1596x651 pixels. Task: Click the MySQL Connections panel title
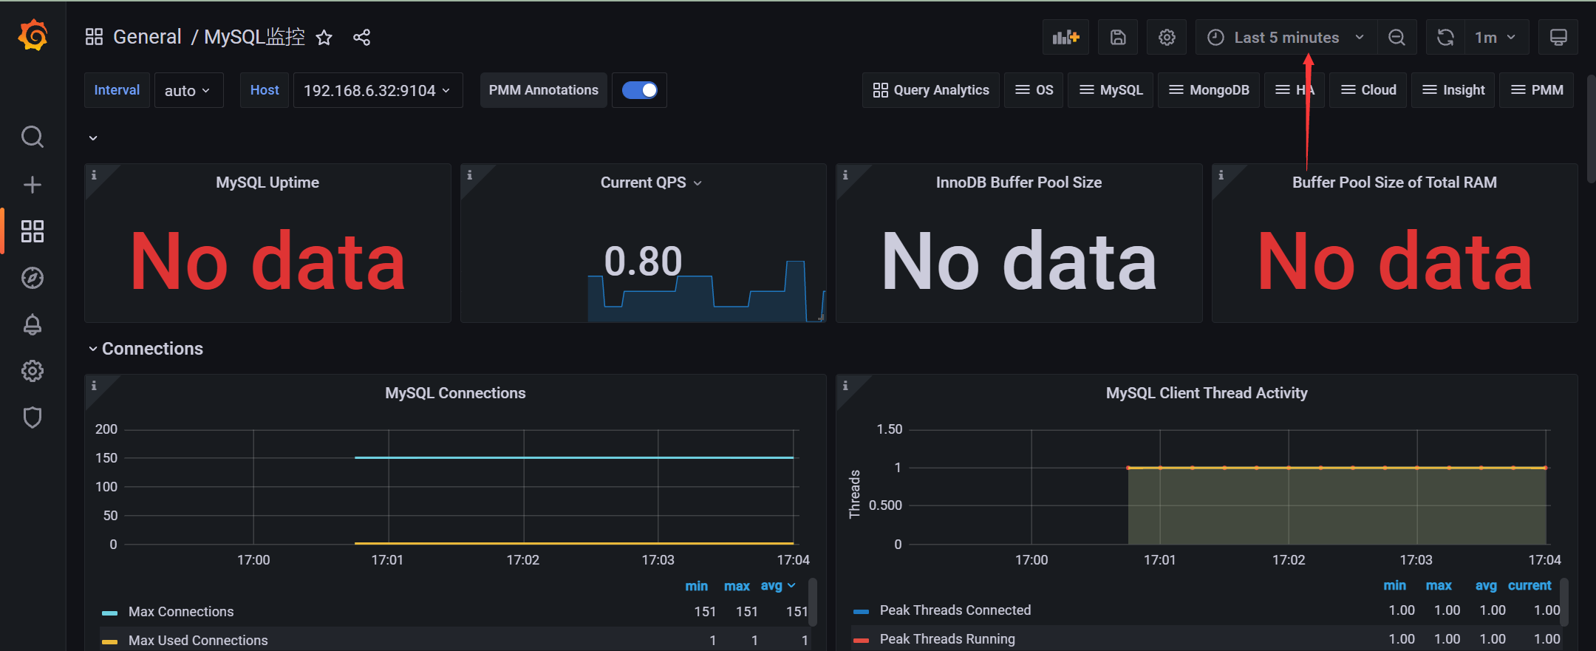point(455,393)
